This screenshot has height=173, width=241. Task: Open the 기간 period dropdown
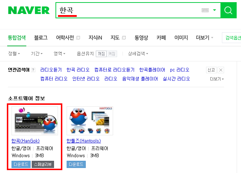37,53
